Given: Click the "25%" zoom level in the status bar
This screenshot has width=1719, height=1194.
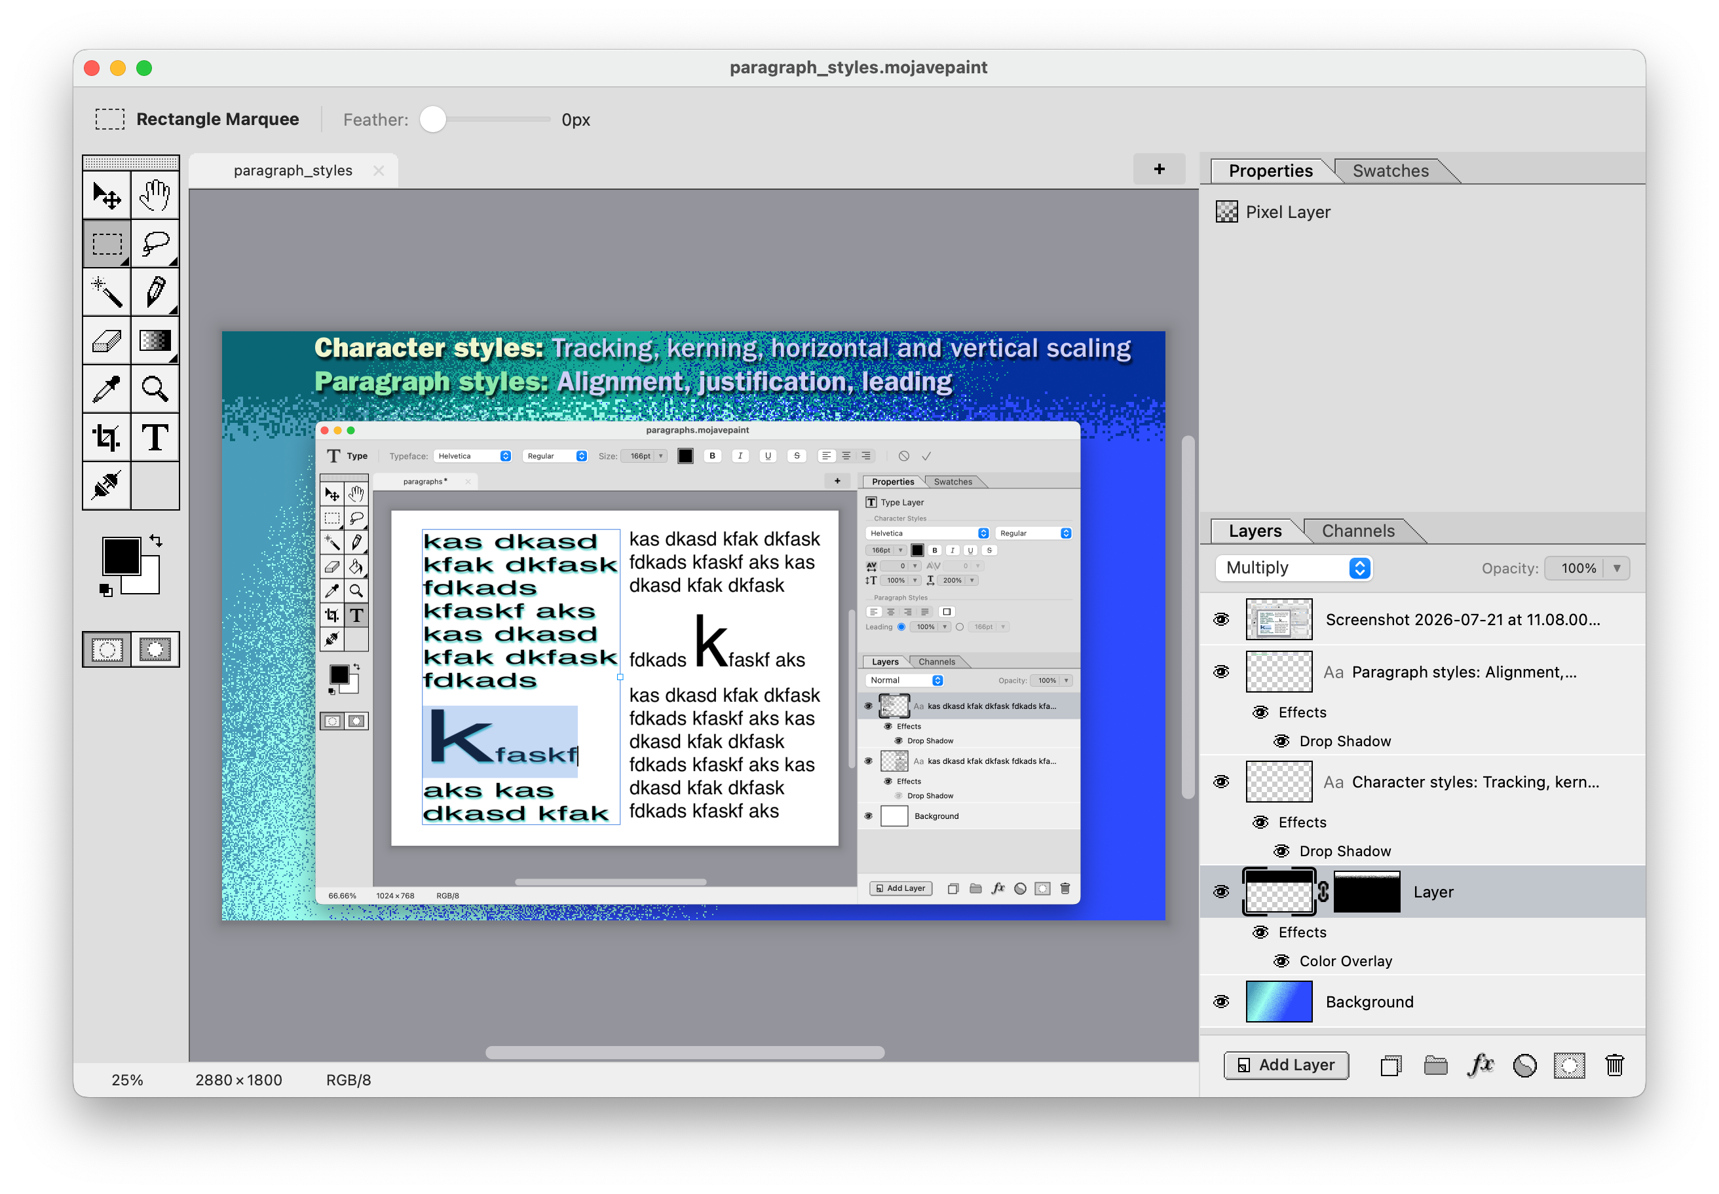Looking at the screenshot, I should point(127,1080).
